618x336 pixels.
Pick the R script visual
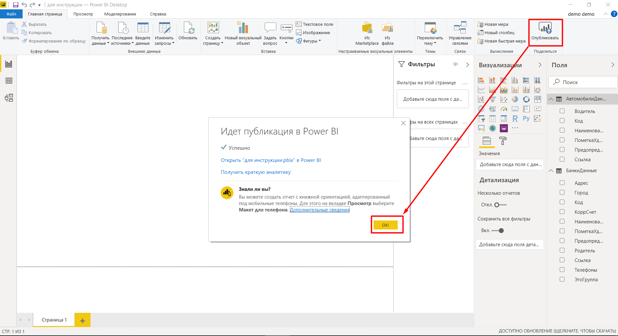pos(515,118)
